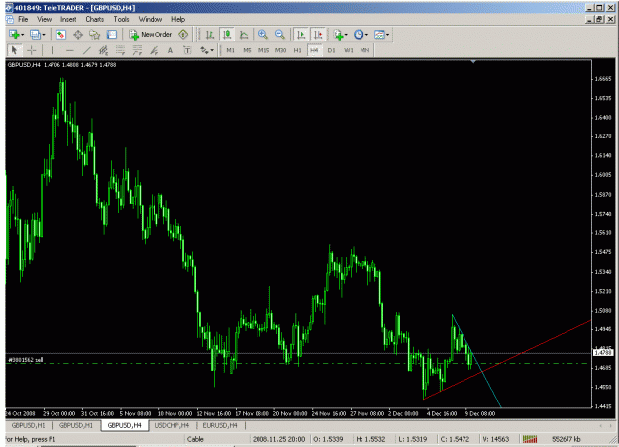Toggle chart Auto Scroll

(x=301, y=35)
